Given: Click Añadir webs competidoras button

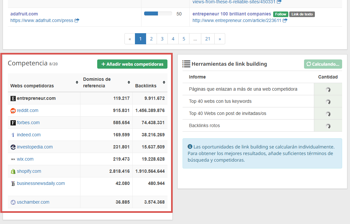Looking at the screenshot, I should tap(132, 64).
